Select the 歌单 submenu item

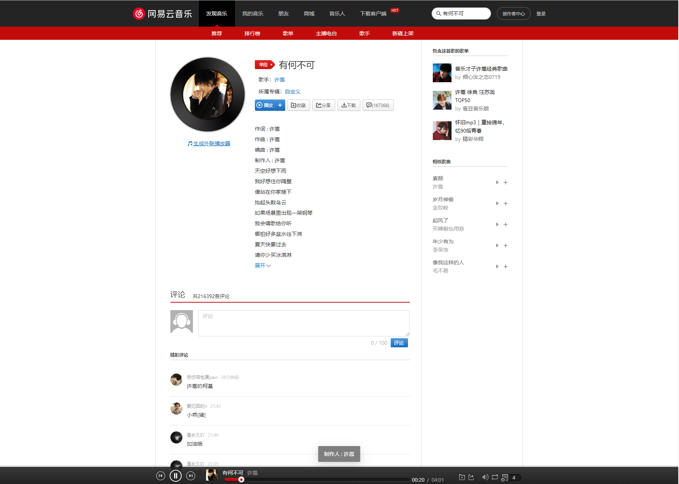coord(288,33)
